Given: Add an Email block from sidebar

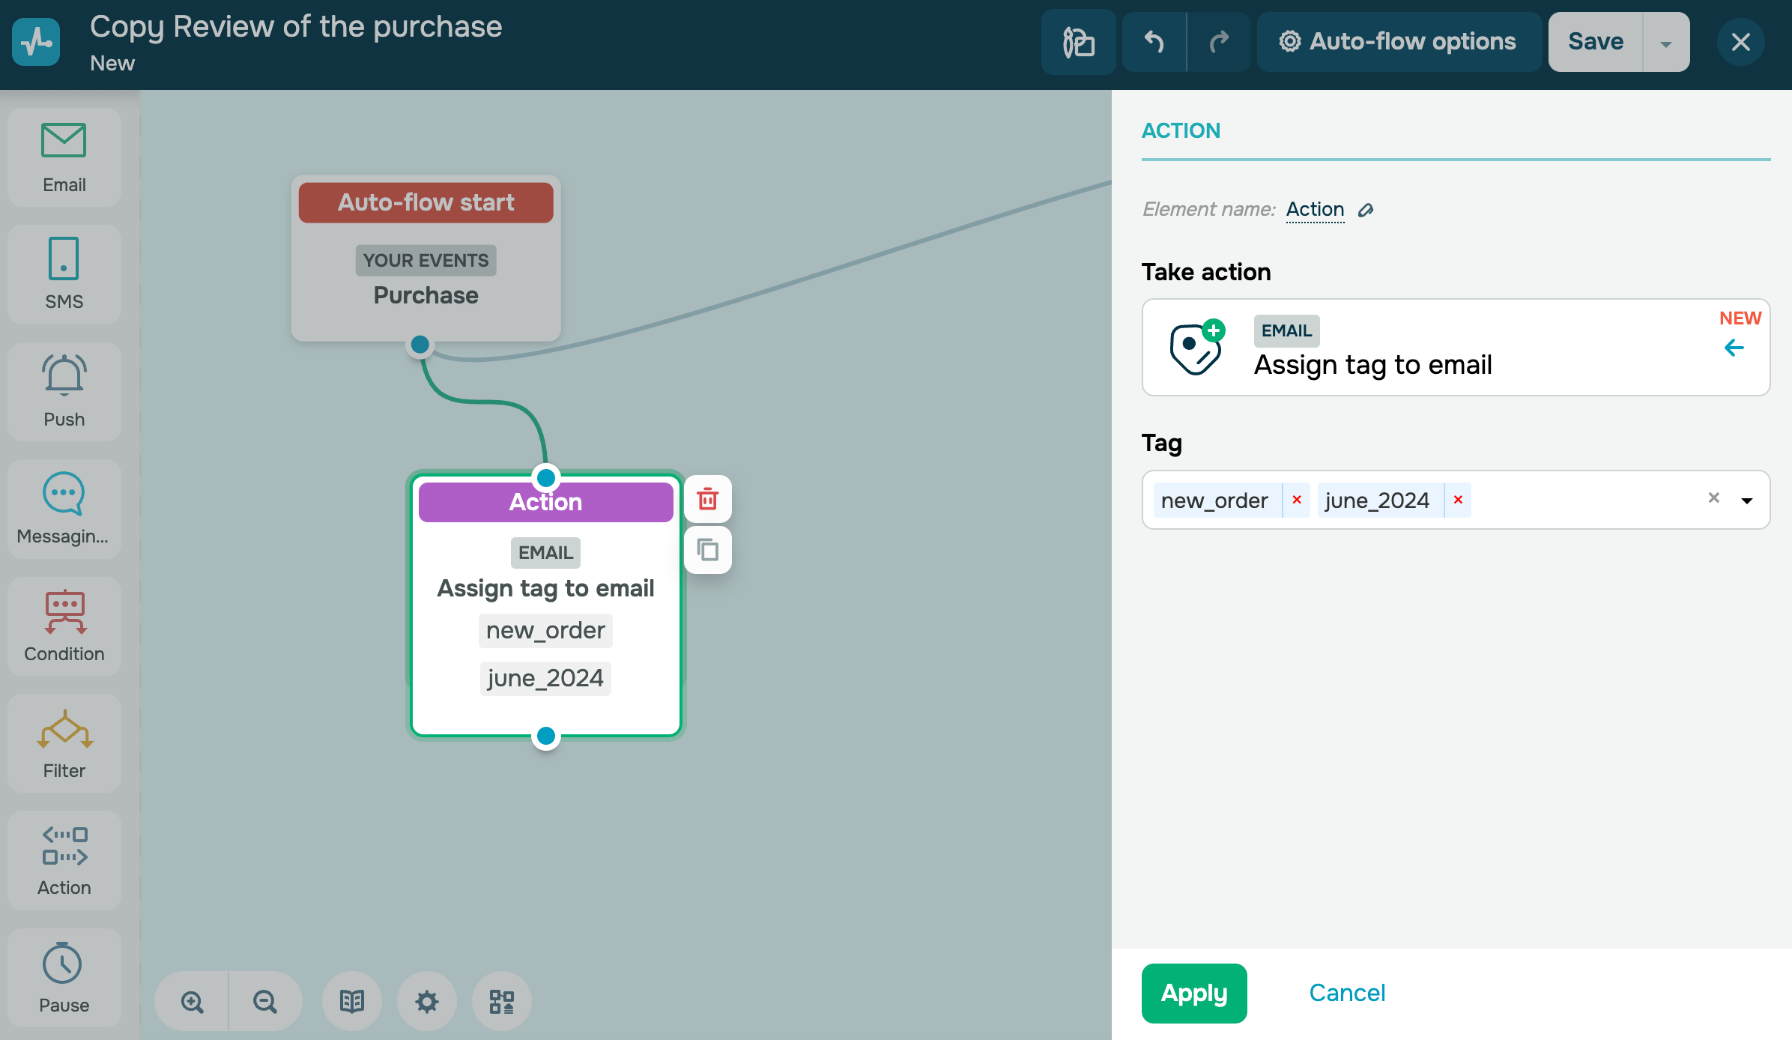Looking at the screenshot, I should 64,157.
